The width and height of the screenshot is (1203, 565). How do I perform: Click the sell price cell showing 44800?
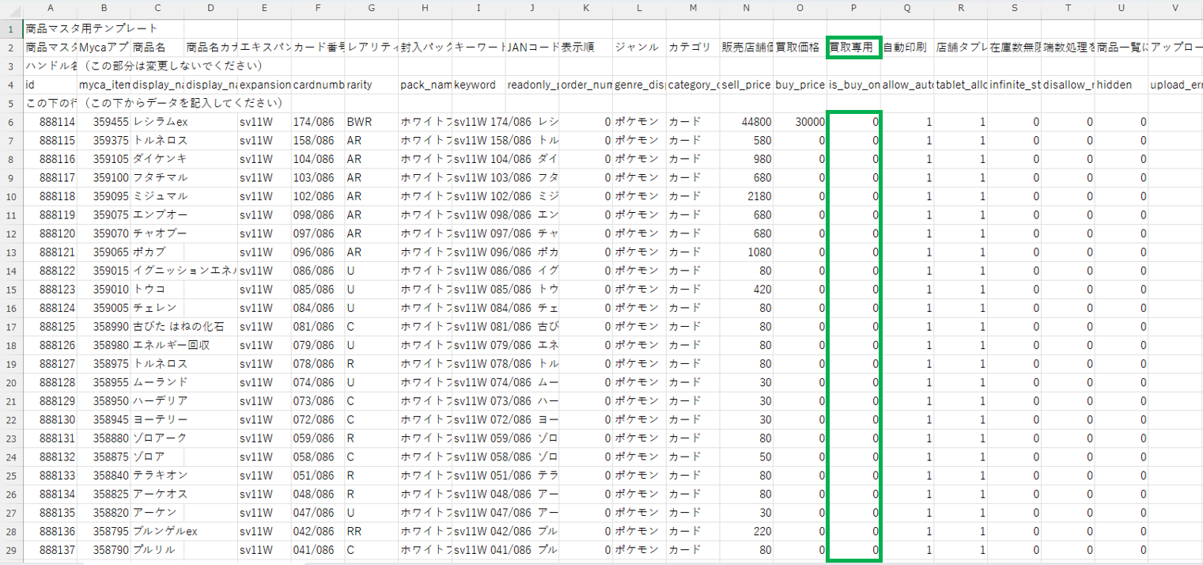pos(746,122)
